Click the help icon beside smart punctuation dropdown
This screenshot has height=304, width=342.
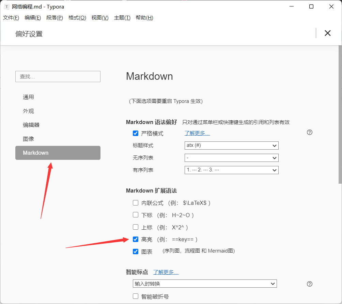tap(310, 284)
